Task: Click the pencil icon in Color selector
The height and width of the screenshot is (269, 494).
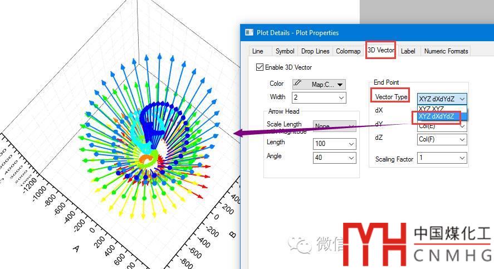Action: click(298, 84)
